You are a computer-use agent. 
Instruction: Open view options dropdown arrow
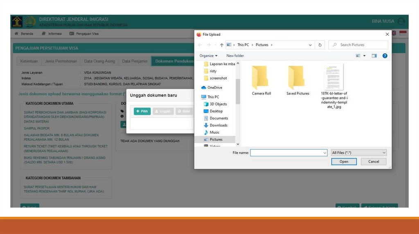(364, 55)
